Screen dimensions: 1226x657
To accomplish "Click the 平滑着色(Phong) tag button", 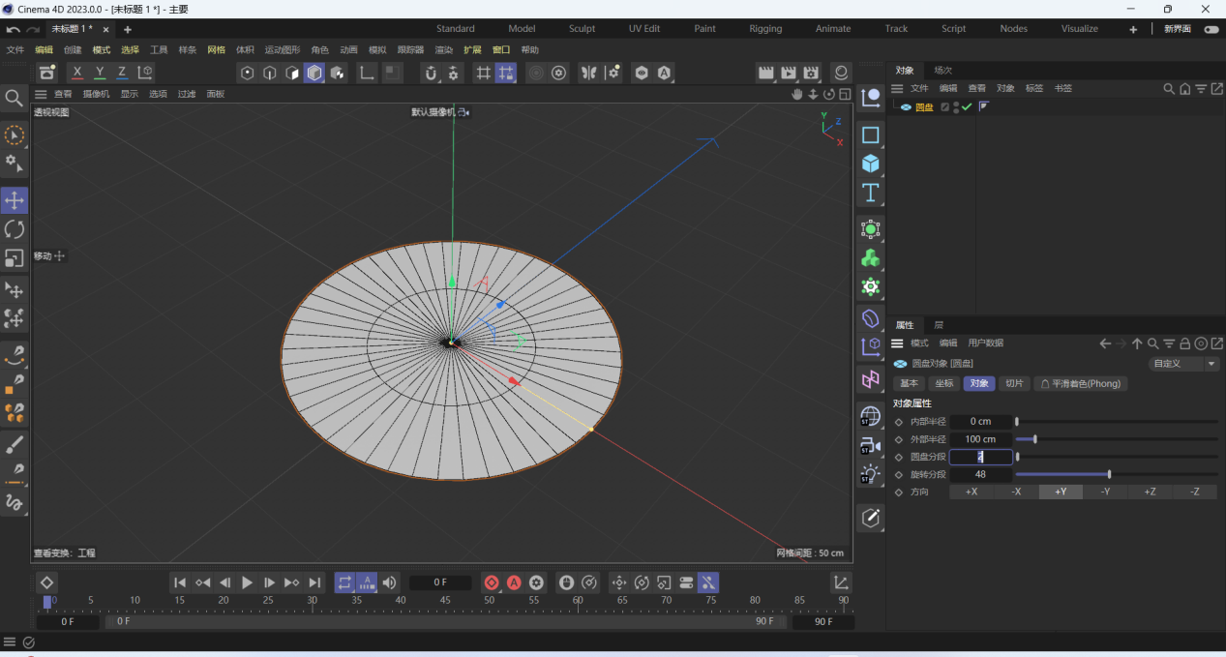I will tap(1080, 384).
